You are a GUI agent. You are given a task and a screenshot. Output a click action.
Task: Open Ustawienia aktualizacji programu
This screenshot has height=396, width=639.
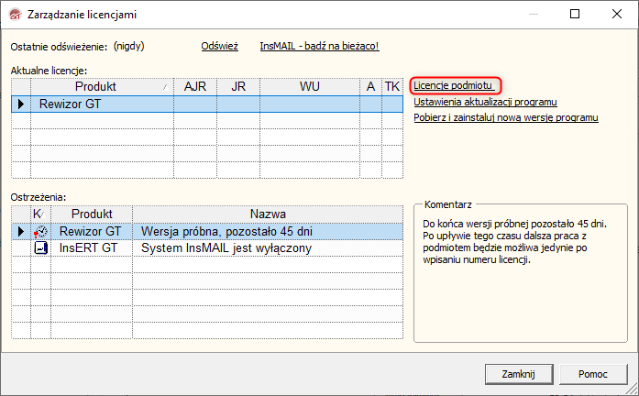tap(485, 102)
